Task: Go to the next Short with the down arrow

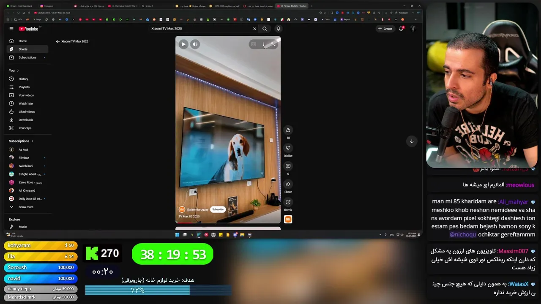Action: click(x=412, y=141)
